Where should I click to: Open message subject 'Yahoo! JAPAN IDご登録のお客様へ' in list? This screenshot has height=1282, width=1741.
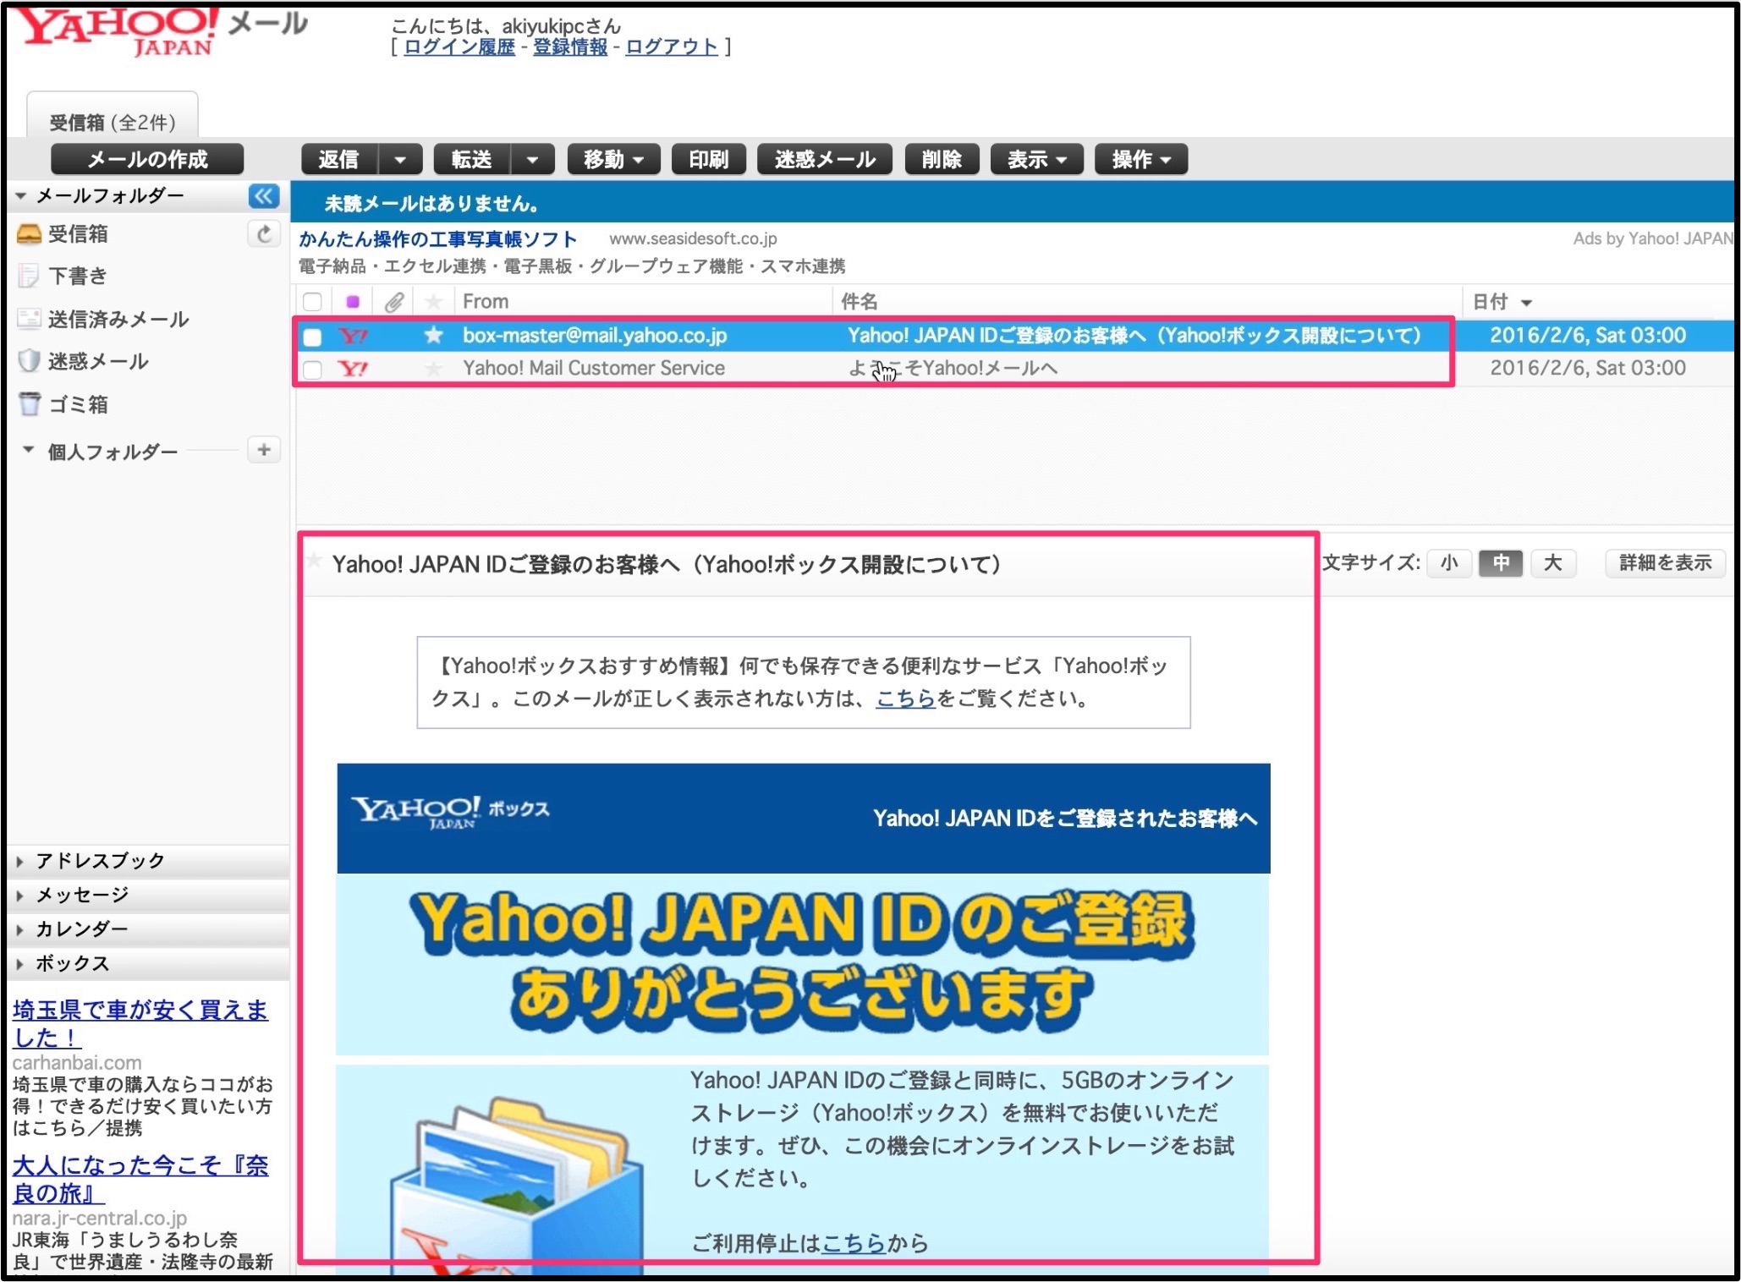pyautogui.click(x=1134, y=336)
